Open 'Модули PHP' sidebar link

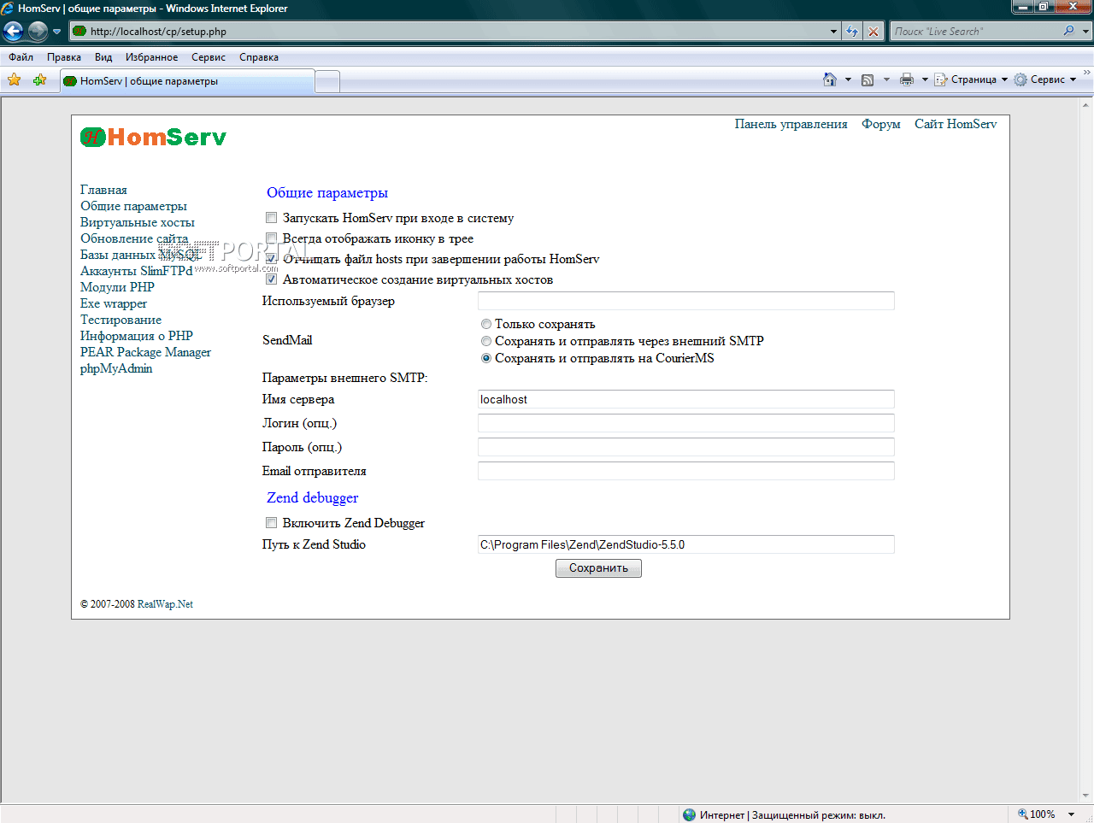117,287
